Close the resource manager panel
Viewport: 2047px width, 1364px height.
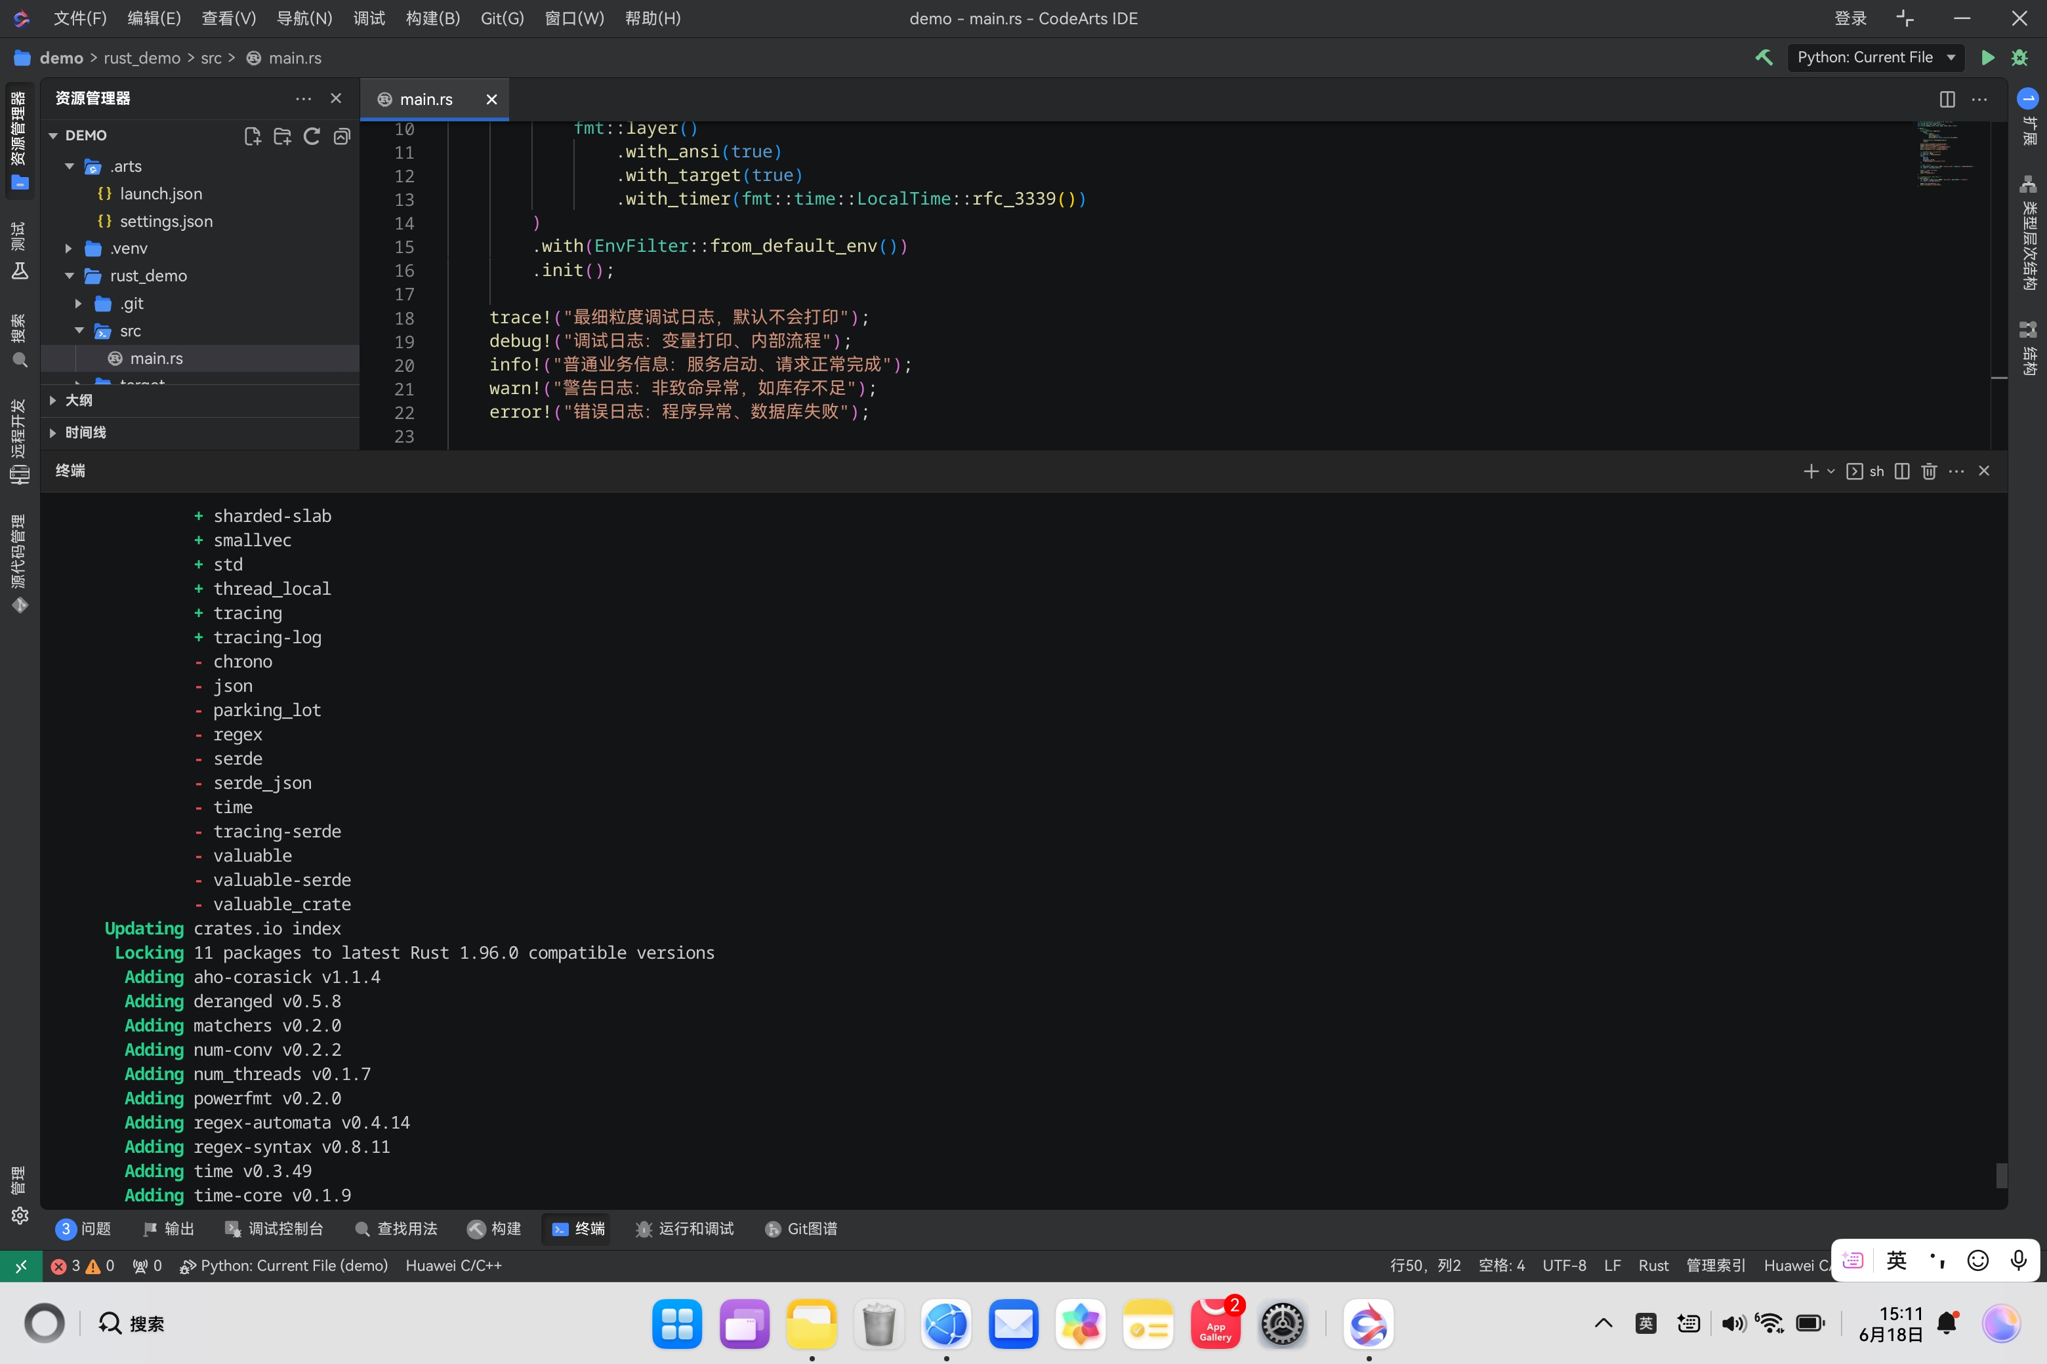tap(336, 98)
